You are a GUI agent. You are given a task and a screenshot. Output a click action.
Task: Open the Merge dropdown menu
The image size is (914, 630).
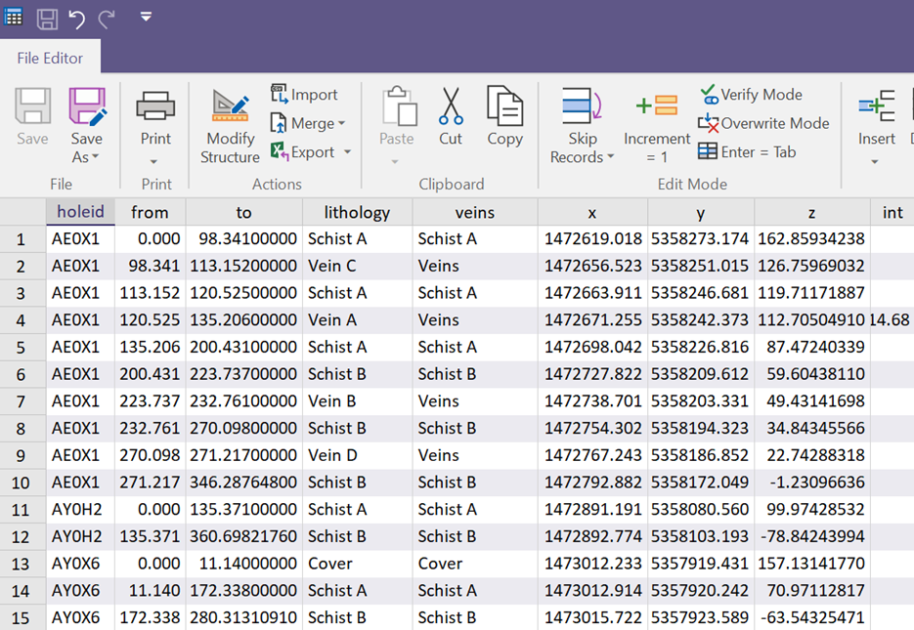pyautogui.click(x=341, y=124)
